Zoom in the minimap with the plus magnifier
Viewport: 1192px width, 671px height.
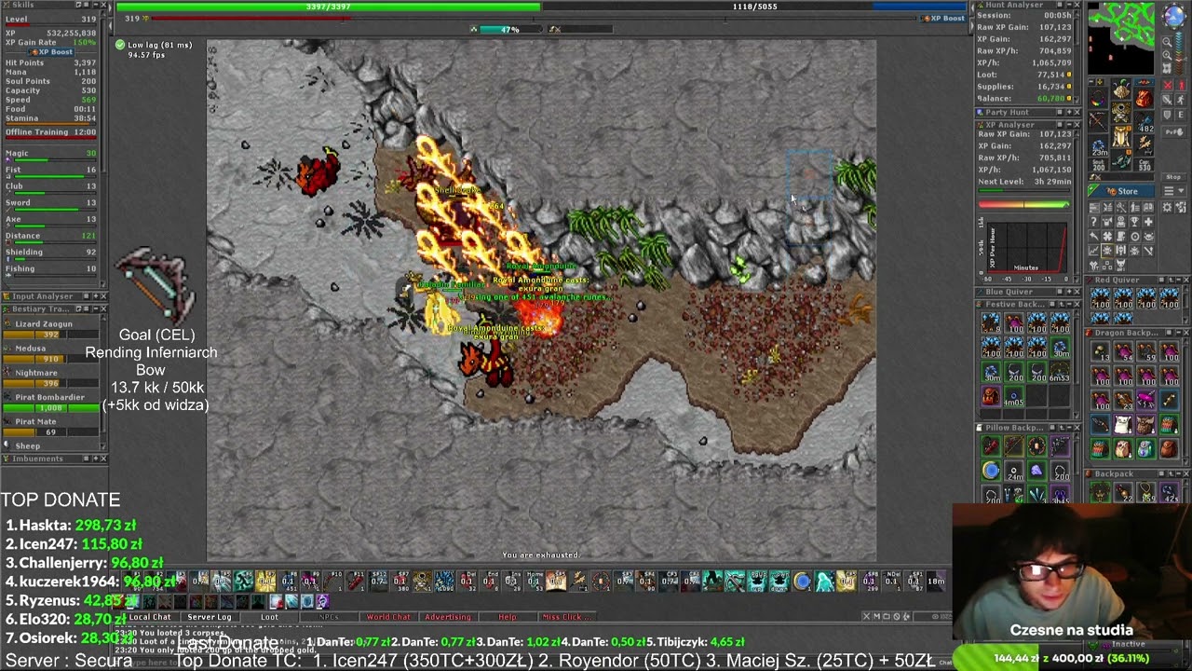(x=1167, y=55)
